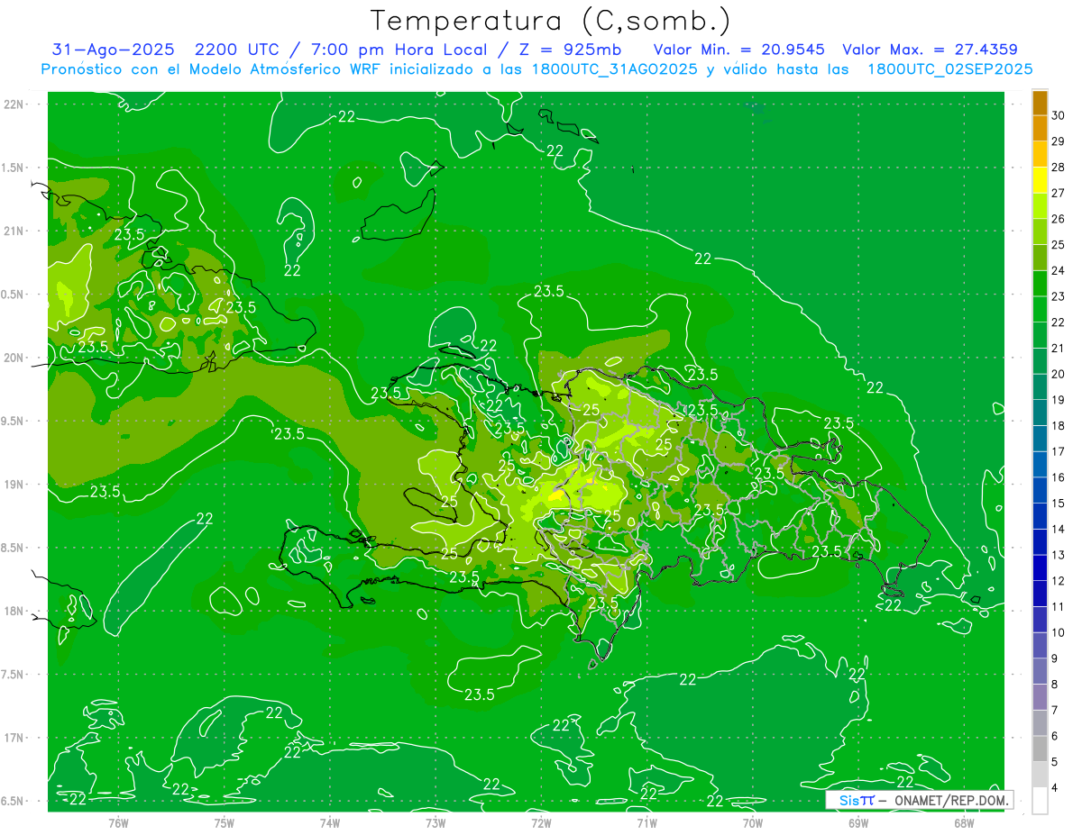Click the yellow legend swatch between 27 and 28
The height and width of the screenshot is (835, 1082).
coord(1040,180)
